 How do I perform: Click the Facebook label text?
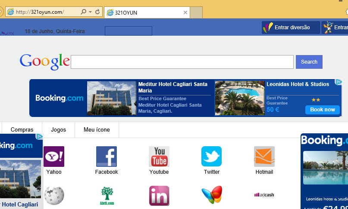tap(107, 172)
